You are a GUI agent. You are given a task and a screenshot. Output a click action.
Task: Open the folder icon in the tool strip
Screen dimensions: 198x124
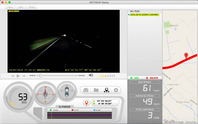[96, 90]
